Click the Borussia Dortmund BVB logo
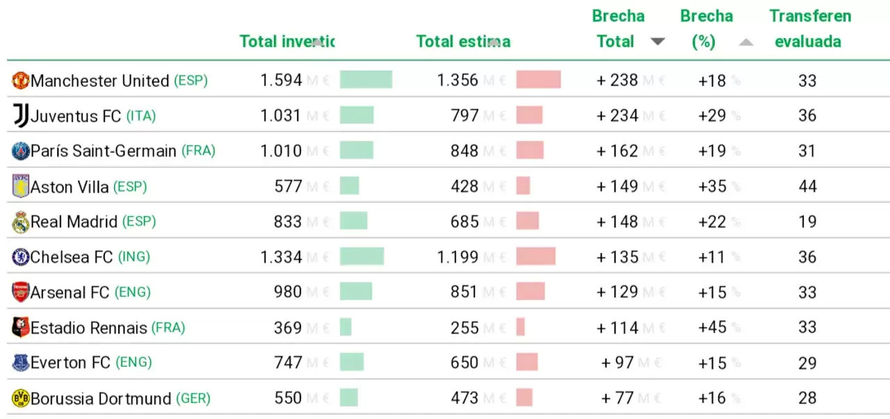Viewport: 890px width, 419px height. click(21, 398)
